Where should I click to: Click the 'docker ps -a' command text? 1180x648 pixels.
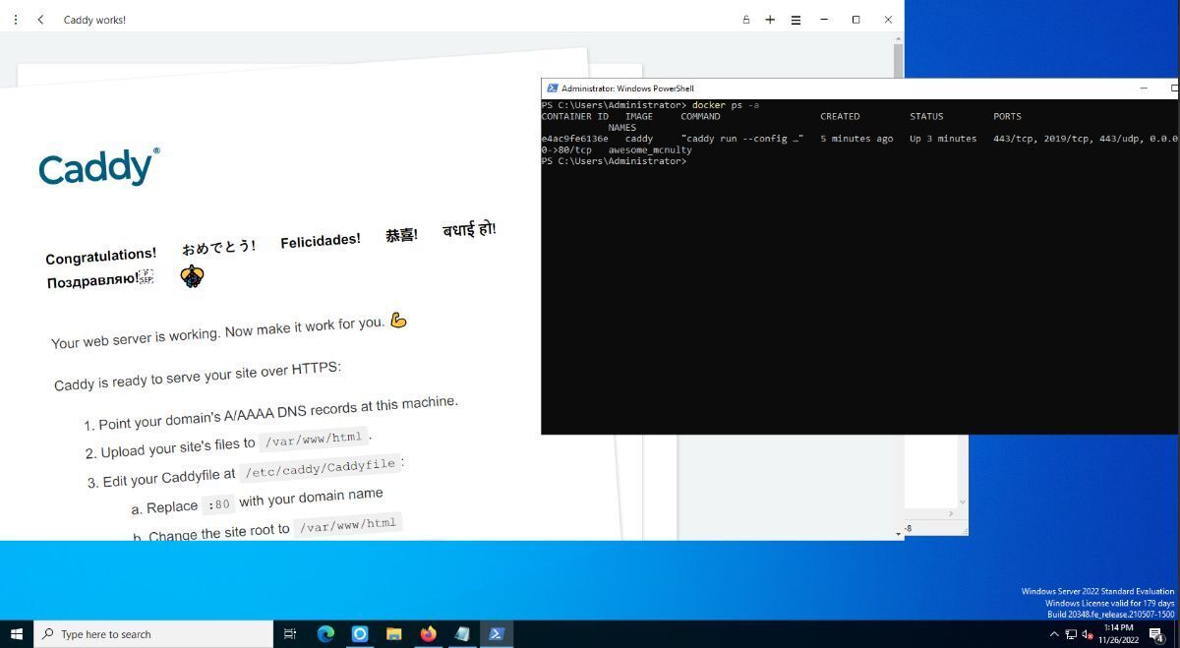pyautogui.click(x=725, y=105)
